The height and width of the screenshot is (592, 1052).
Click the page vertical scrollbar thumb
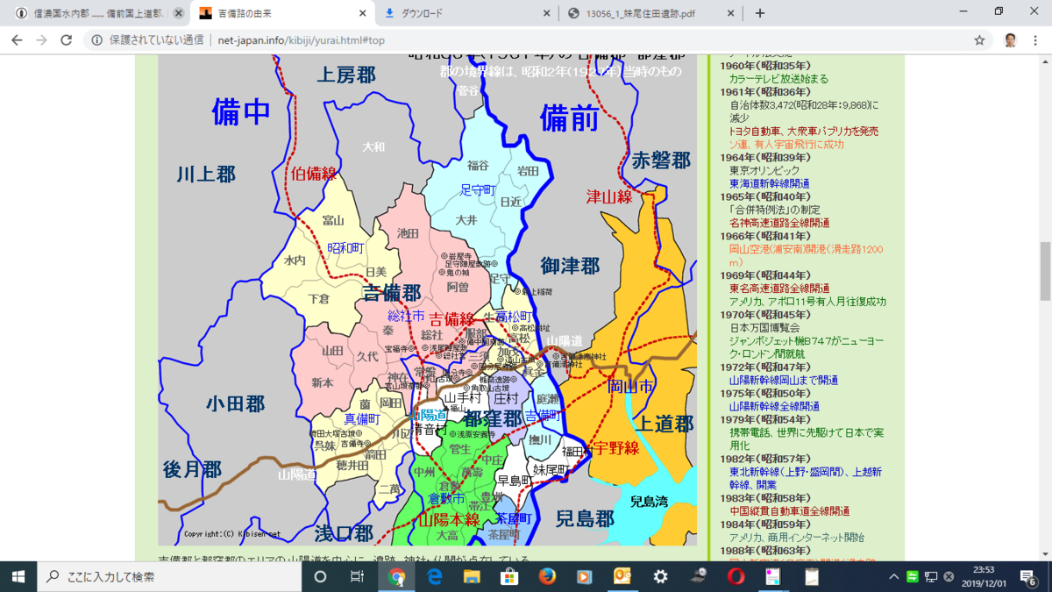[x=1045, y=270]
